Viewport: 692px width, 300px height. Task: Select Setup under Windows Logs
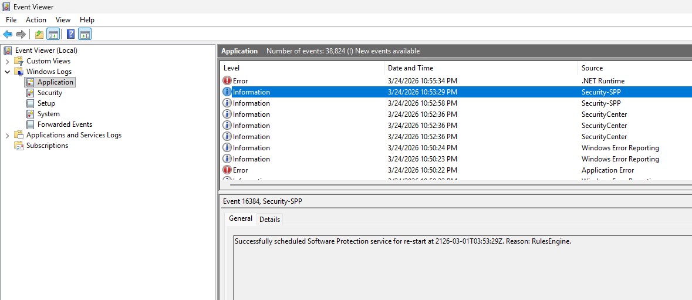(x=46, y=103)
